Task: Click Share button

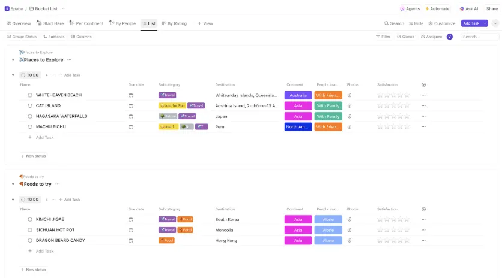Action: tap(492, 8)
